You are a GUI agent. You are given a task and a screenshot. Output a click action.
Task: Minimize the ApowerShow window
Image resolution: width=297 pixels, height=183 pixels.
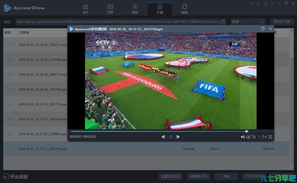pyautogui.click(x=279, y=3)
